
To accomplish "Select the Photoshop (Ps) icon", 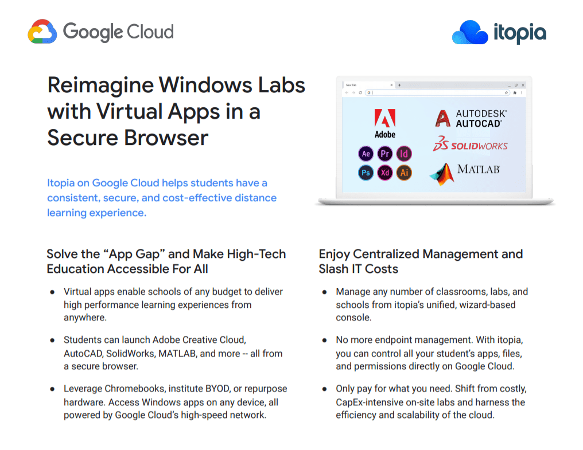I will (x=366, y=173).
